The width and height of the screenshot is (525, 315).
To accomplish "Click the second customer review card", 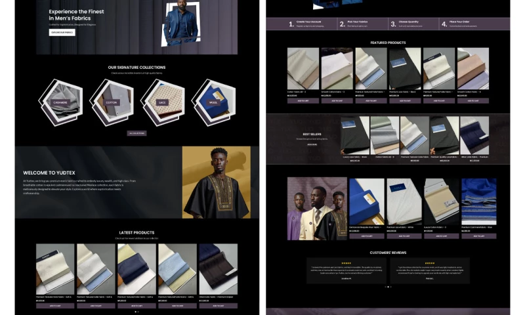I will click(430, 271).
